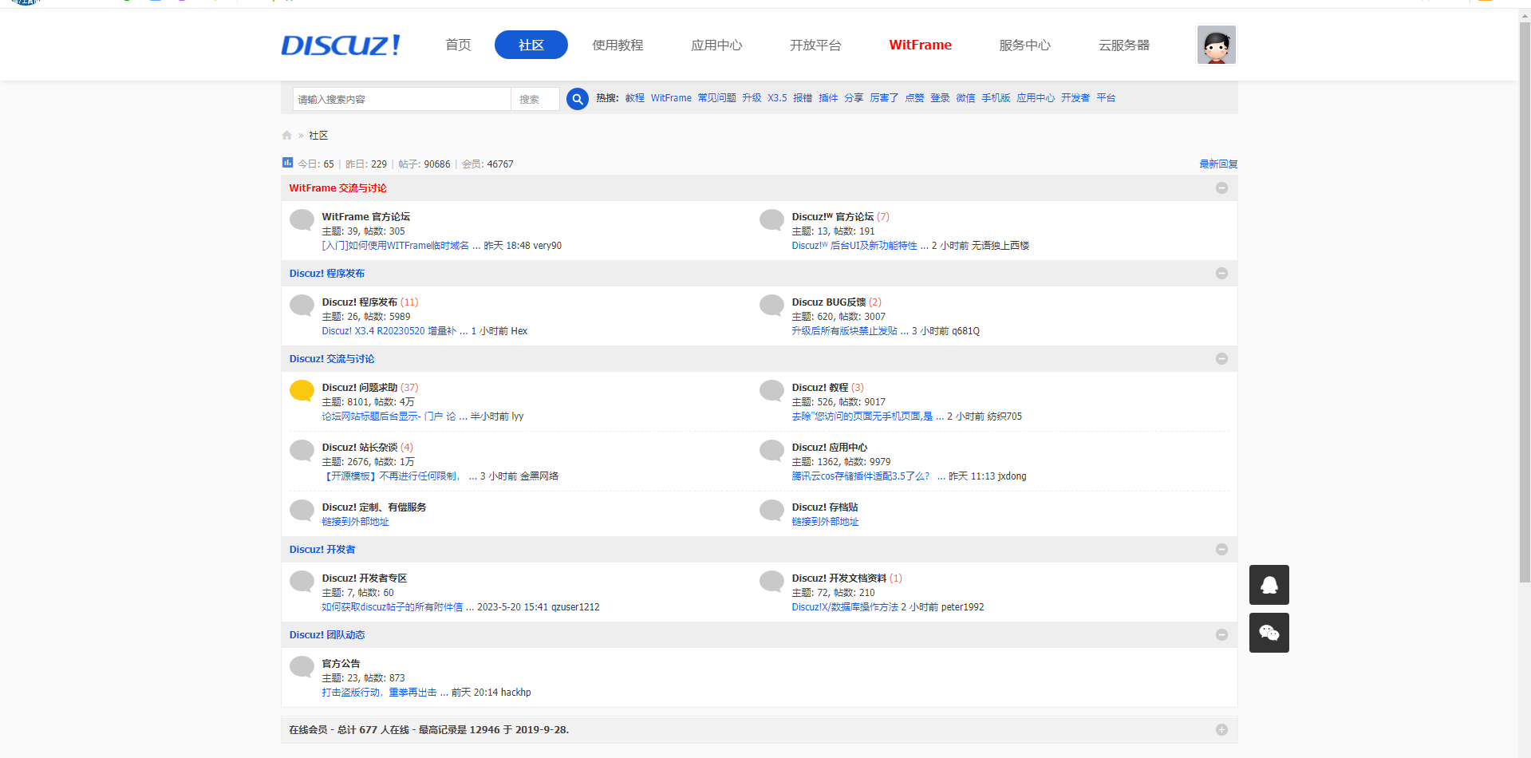Open the QQ contact floating button

1269,585
